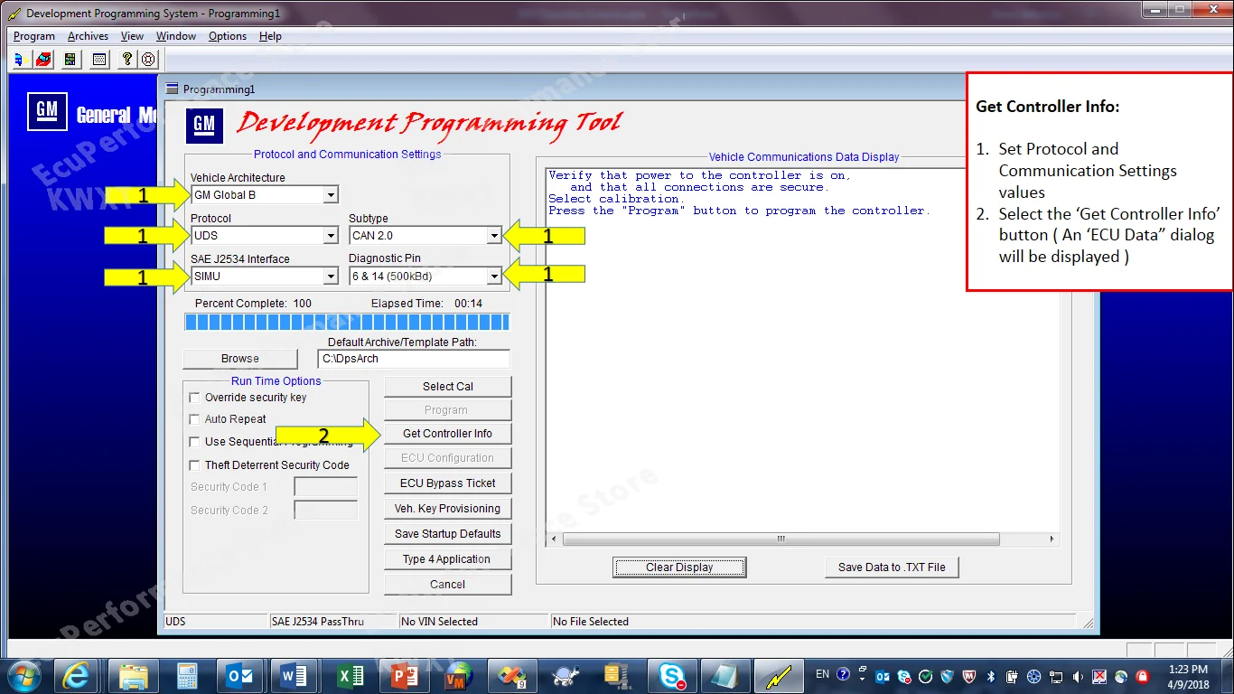Viewport: 1234px width, 694px height.
Task: Click the Default Archive/Template Path field
Action: click(414, 359)
